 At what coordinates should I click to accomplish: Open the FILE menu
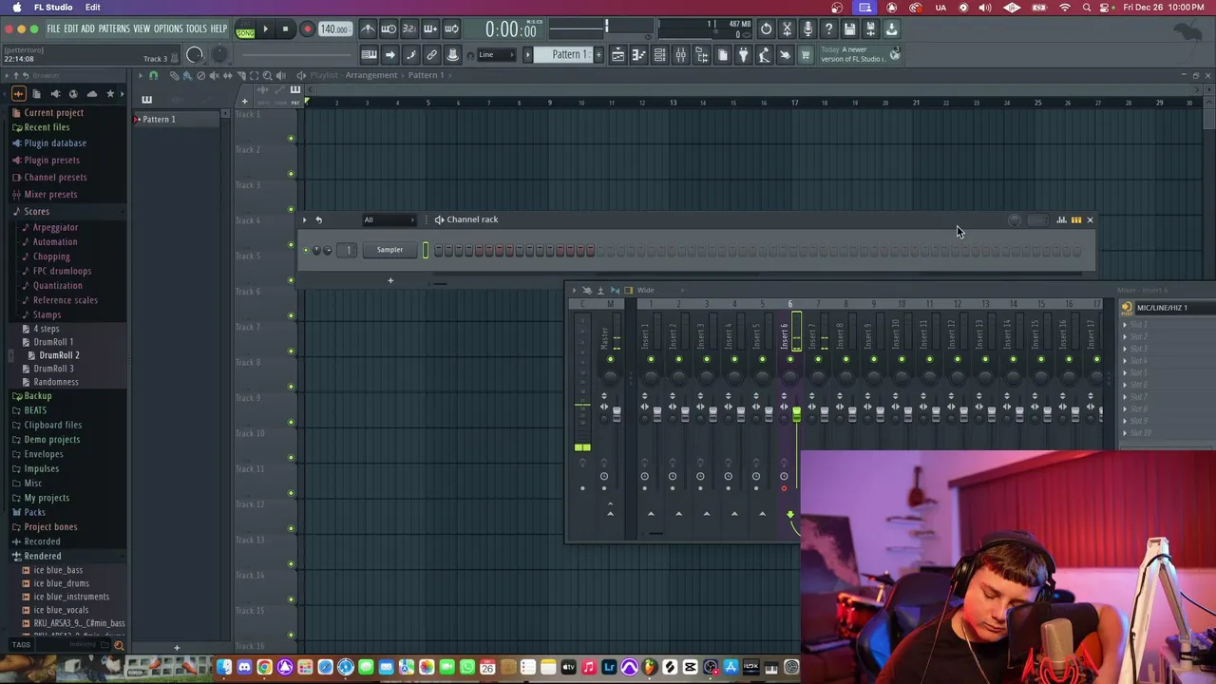tap(53, 28)
